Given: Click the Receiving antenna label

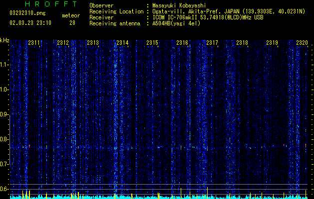Looking at the screenshot, I should (x=115, y=23).
